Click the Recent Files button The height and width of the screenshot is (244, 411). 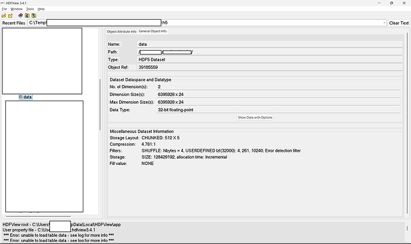coord(14,23)
